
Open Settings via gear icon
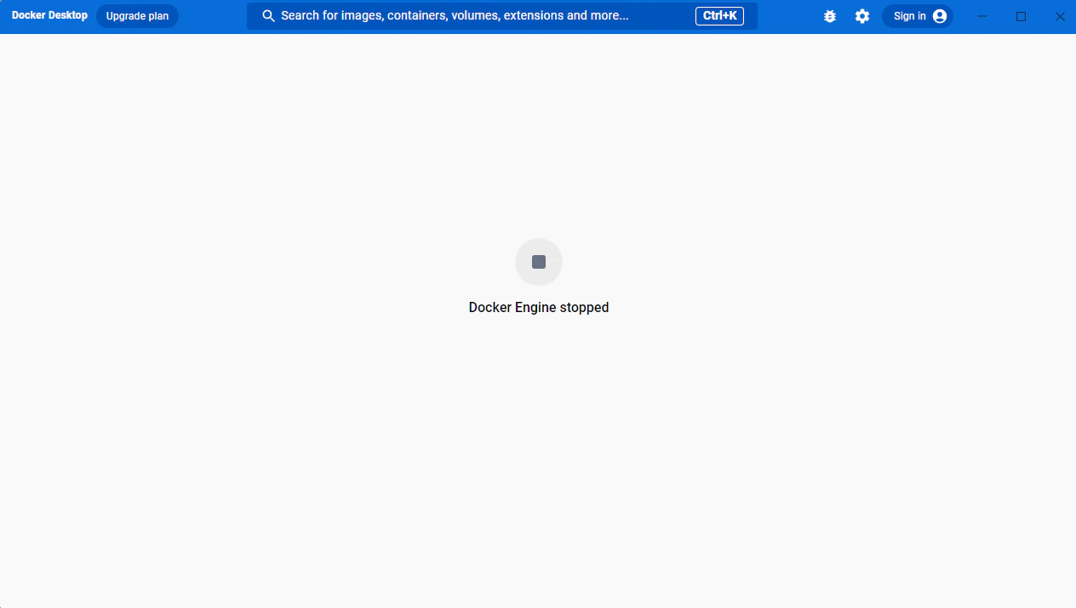[862, 16]
